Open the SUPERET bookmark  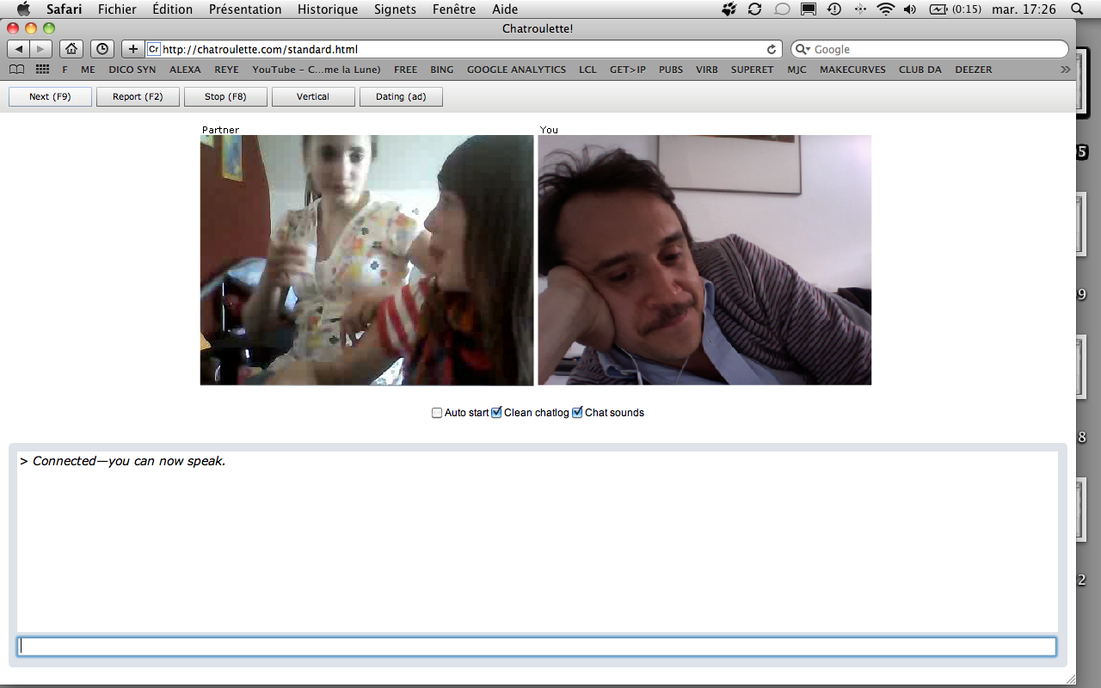[x=753, y=70]
